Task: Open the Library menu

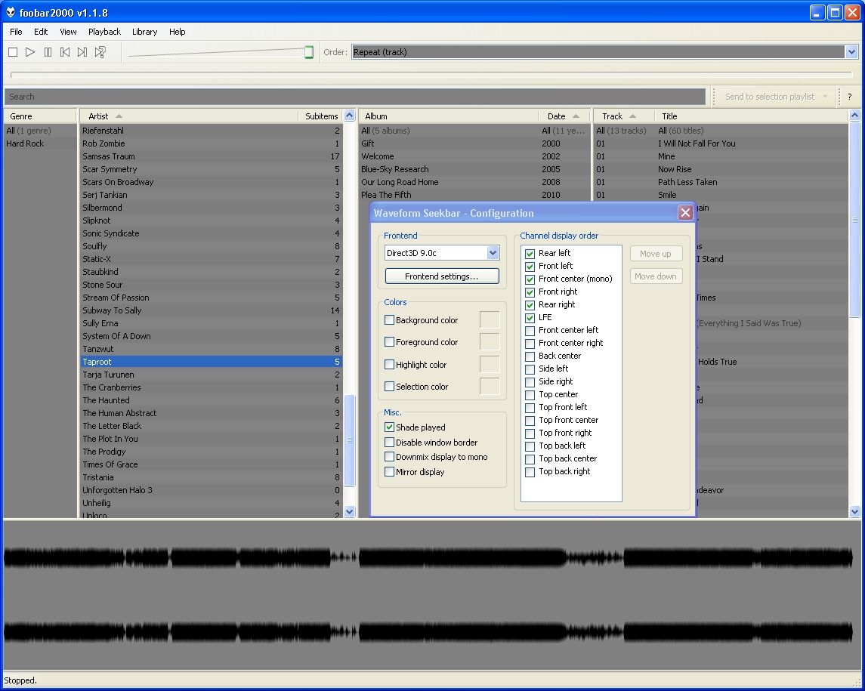Action: [144, 32]
